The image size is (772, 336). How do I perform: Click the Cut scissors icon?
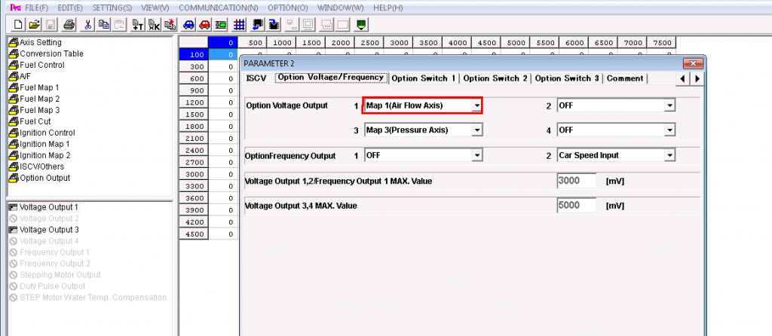[x=88, y=24]
